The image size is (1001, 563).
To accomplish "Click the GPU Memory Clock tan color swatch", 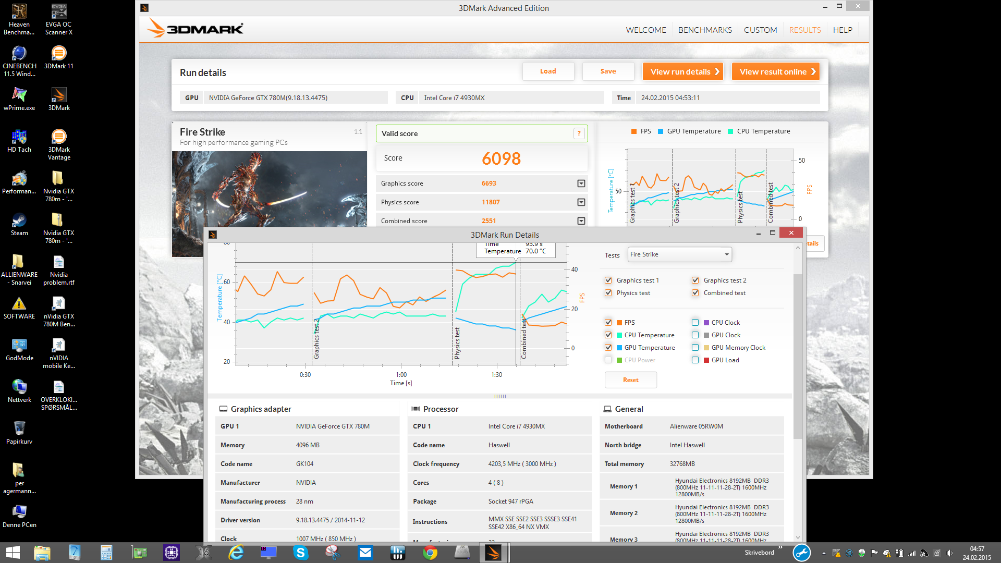I will pos(706,348).
